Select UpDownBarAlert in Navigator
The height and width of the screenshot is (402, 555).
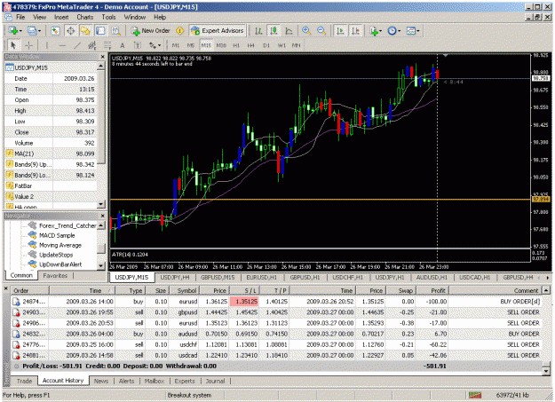60,264
